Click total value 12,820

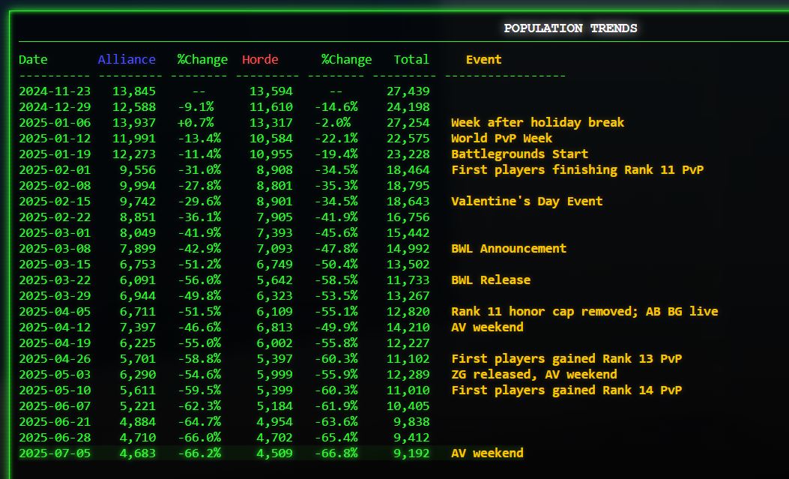(408, 311)
